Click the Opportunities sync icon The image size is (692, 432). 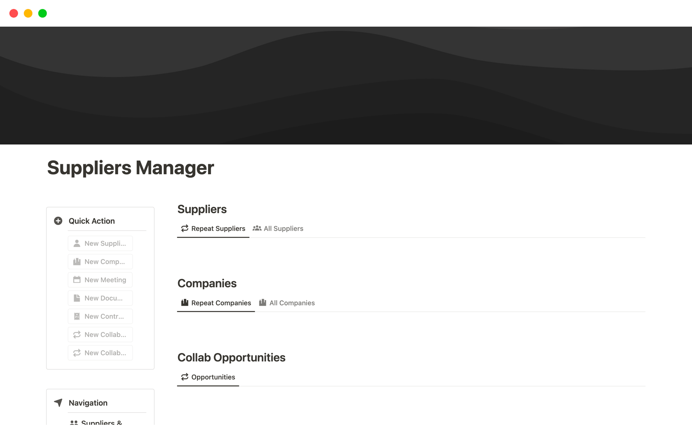pyautogui.click(x=184, y=377)
